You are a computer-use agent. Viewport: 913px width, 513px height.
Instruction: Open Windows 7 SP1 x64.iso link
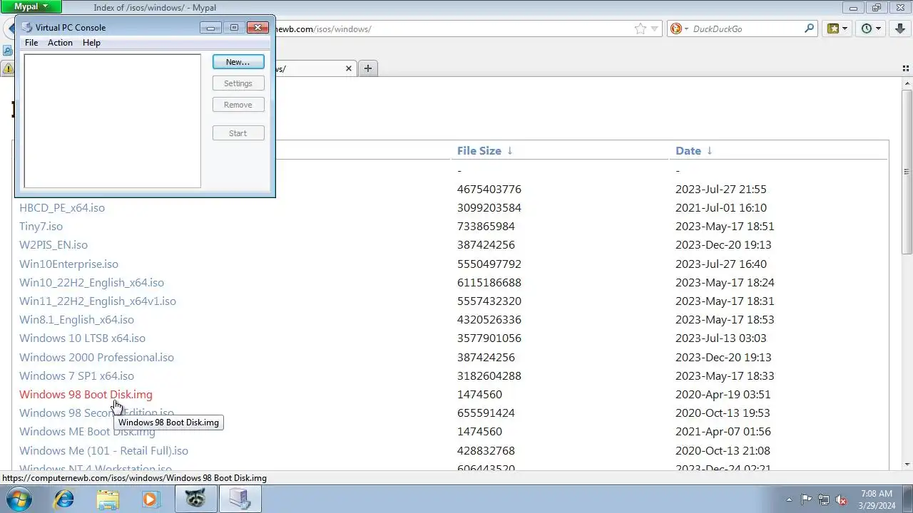[76, 376]
